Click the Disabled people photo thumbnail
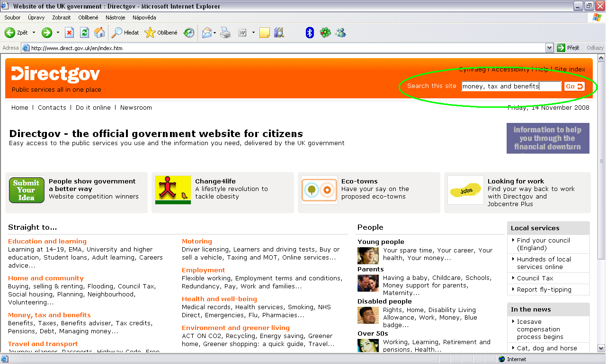607x364 pixels. tap(368, 315)
